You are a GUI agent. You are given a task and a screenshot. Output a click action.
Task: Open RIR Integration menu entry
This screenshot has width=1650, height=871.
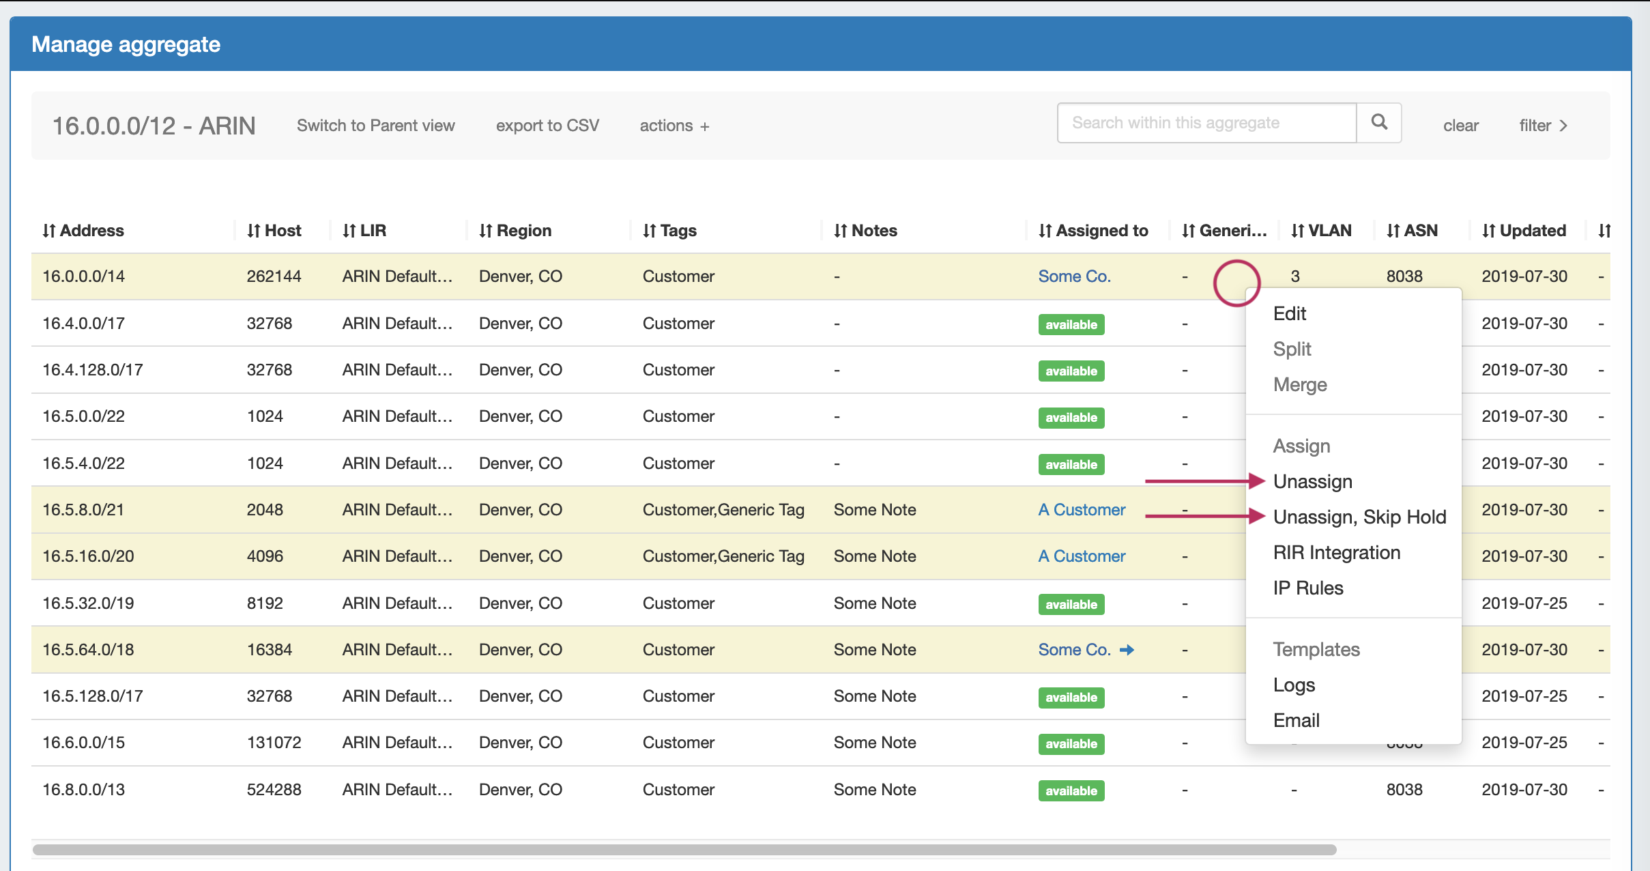[1336, 552]
